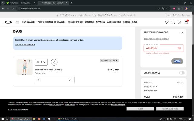Open Custom menu
This screenshot has width=194, height=121.
pyautogui.click(x=89, y=22)
